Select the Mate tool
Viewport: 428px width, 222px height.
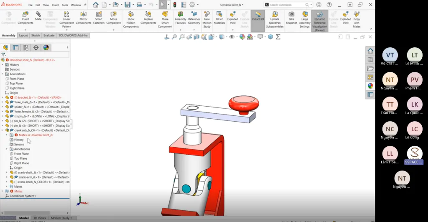point(38,16)
